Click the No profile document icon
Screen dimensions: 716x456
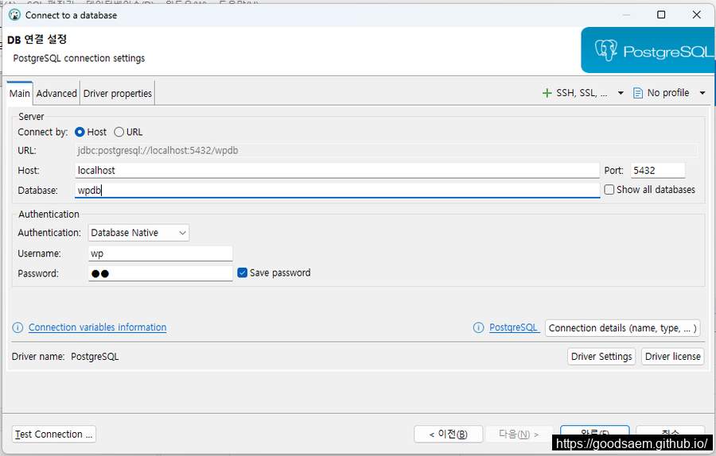click(x=638, y=93)
